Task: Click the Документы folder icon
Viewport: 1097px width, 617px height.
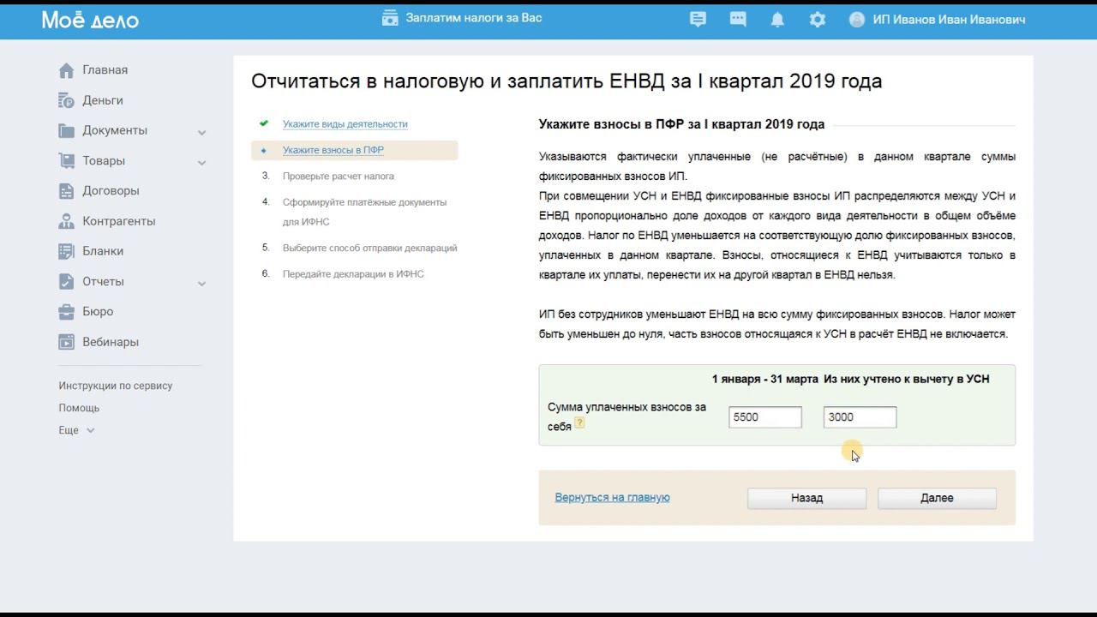Action: coord(66,130)
